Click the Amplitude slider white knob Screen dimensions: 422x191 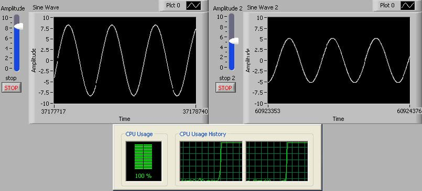point(19,26)
